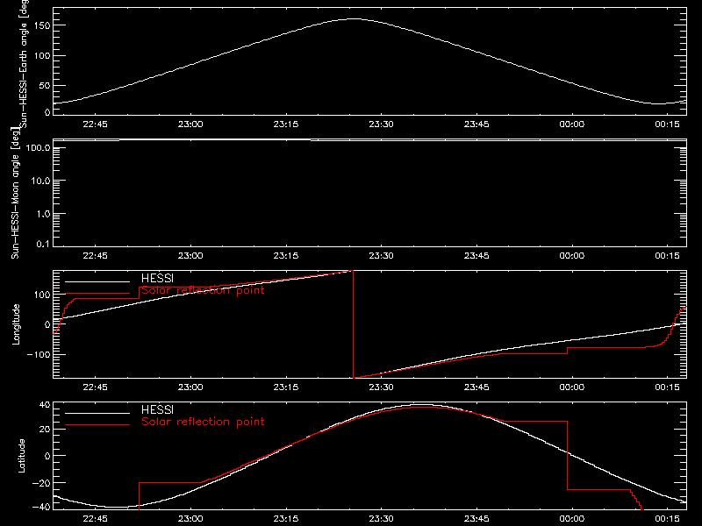Select 23:30 label under Earth angle plot
This screenshot has height=526, width=702.
click(x=382, y=124)
